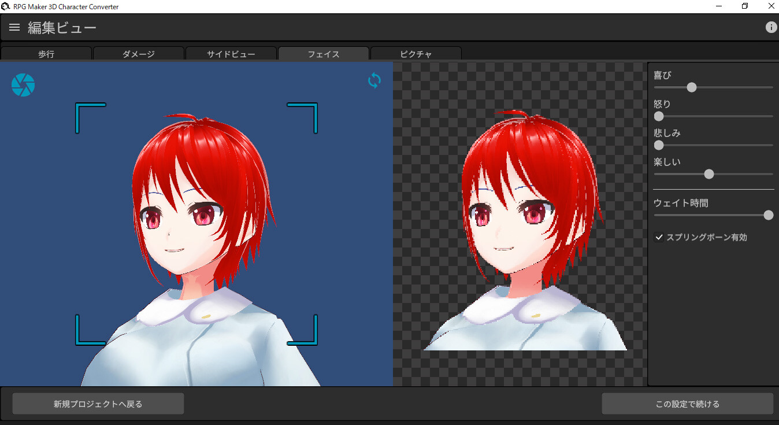Open the hamburger menu in the title bar
This screenshot has width=779, height=425.
tap(14, 27)
